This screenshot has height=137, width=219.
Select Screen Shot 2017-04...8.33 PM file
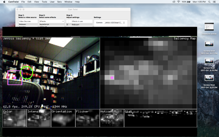[x=209, y=65]
